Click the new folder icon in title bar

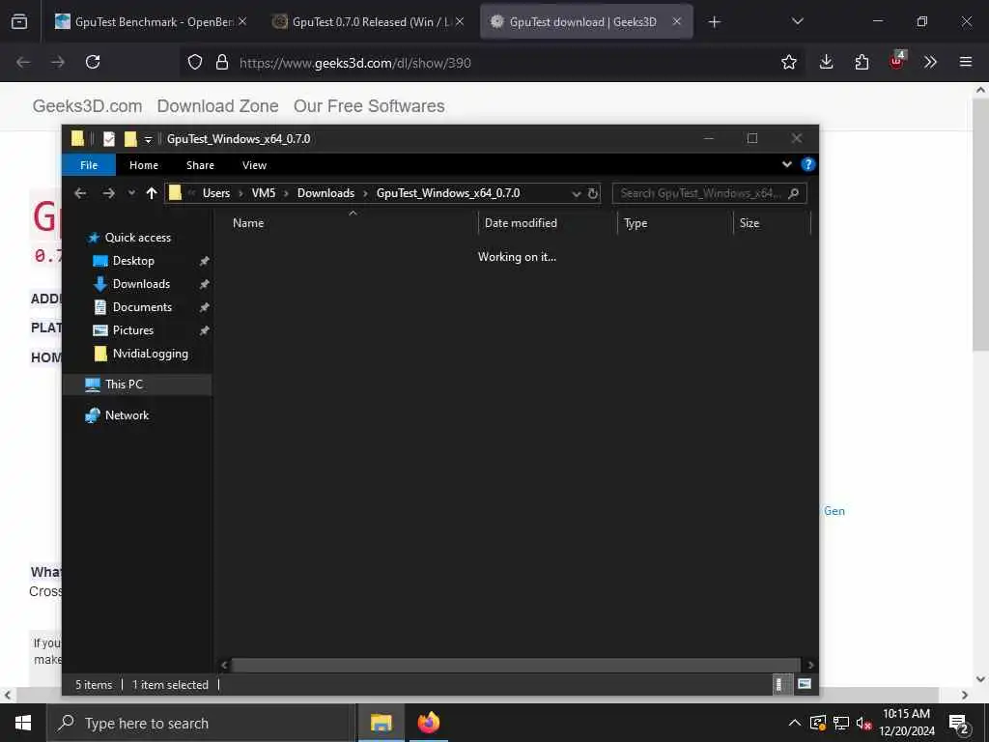point(130,139)
